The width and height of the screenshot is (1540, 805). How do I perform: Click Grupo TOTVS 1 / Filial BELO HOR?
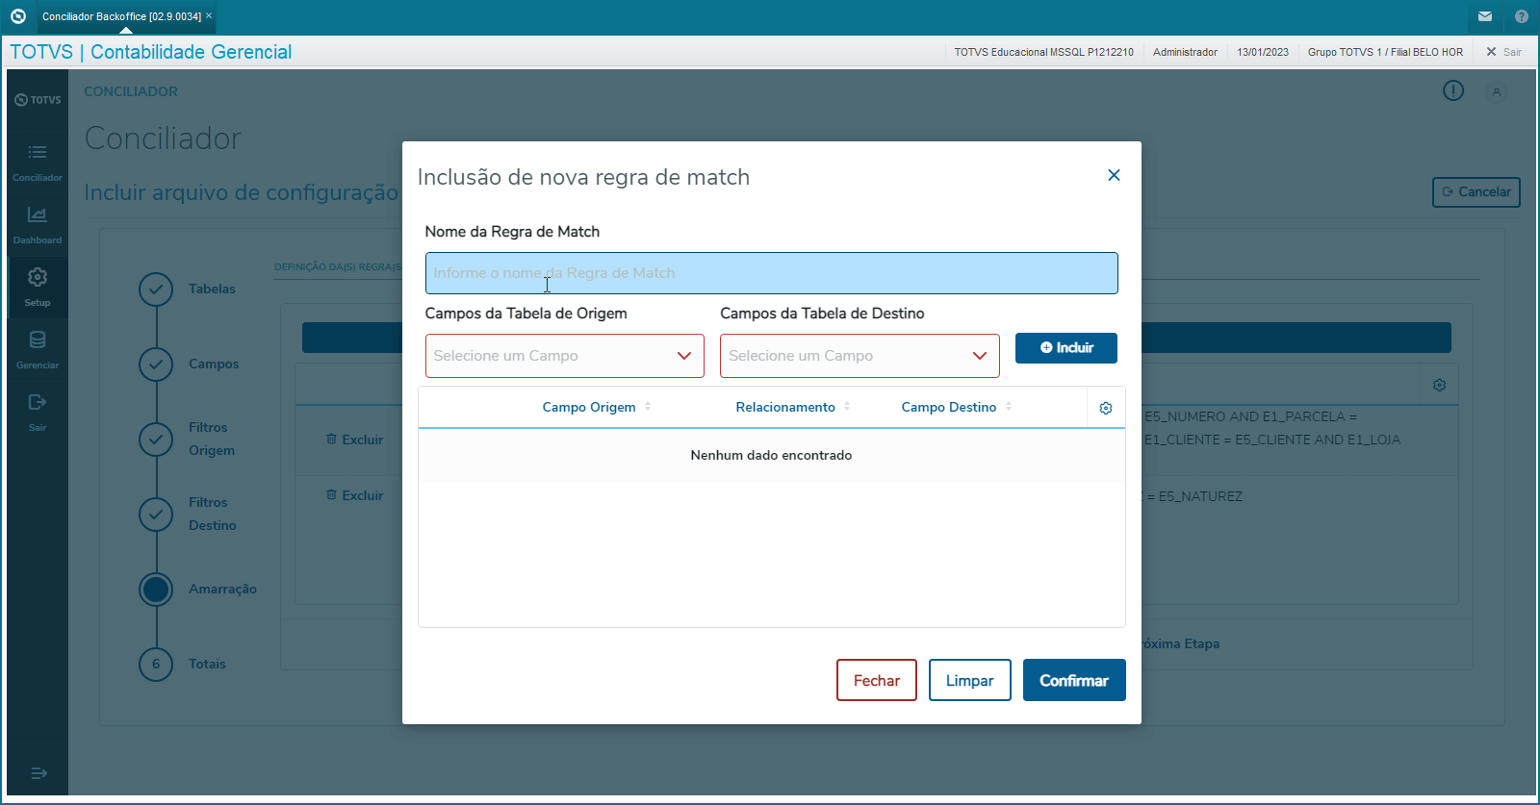click(1385, 52)
